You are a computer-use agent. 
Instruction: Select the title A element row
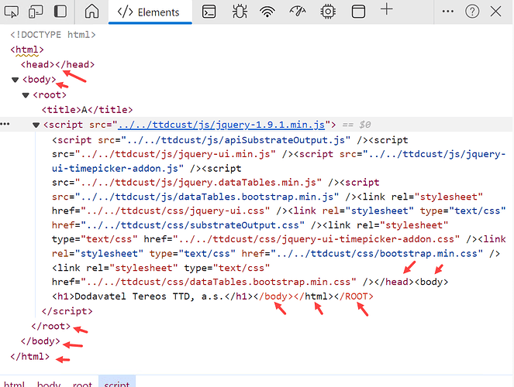[x=87, y=110]
